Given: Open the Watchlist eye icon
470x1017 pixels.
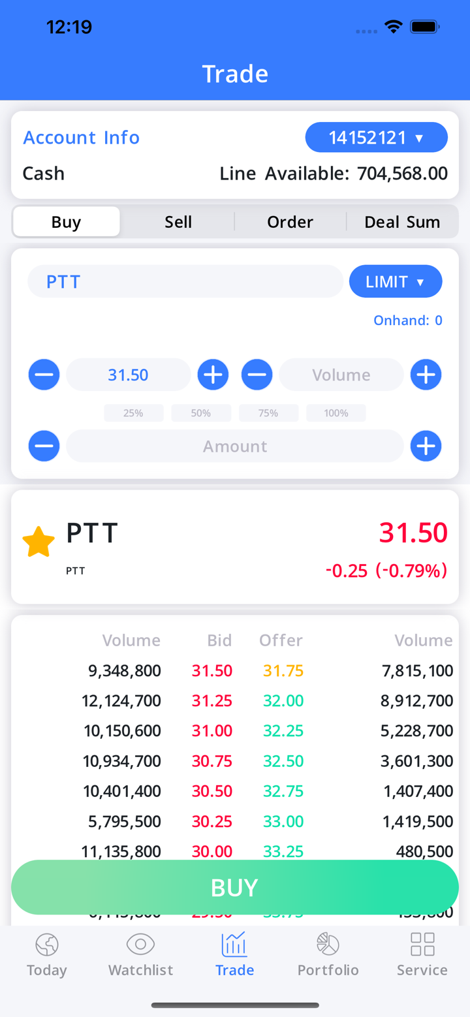Looking at the screenshot, I should pos(140,945).
